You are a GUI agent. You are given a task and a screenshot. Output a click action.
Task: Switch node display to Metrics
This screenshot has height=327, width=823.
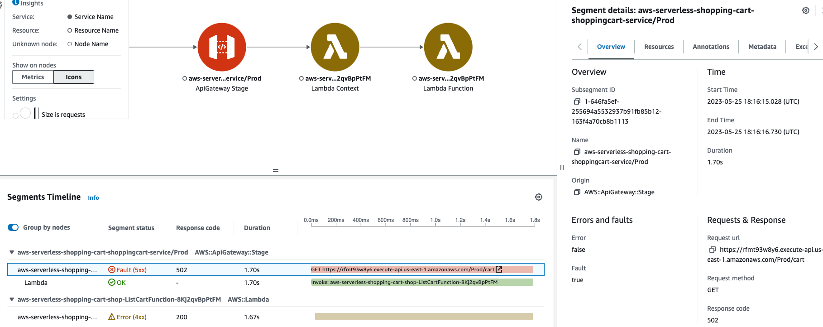point(33,77)
